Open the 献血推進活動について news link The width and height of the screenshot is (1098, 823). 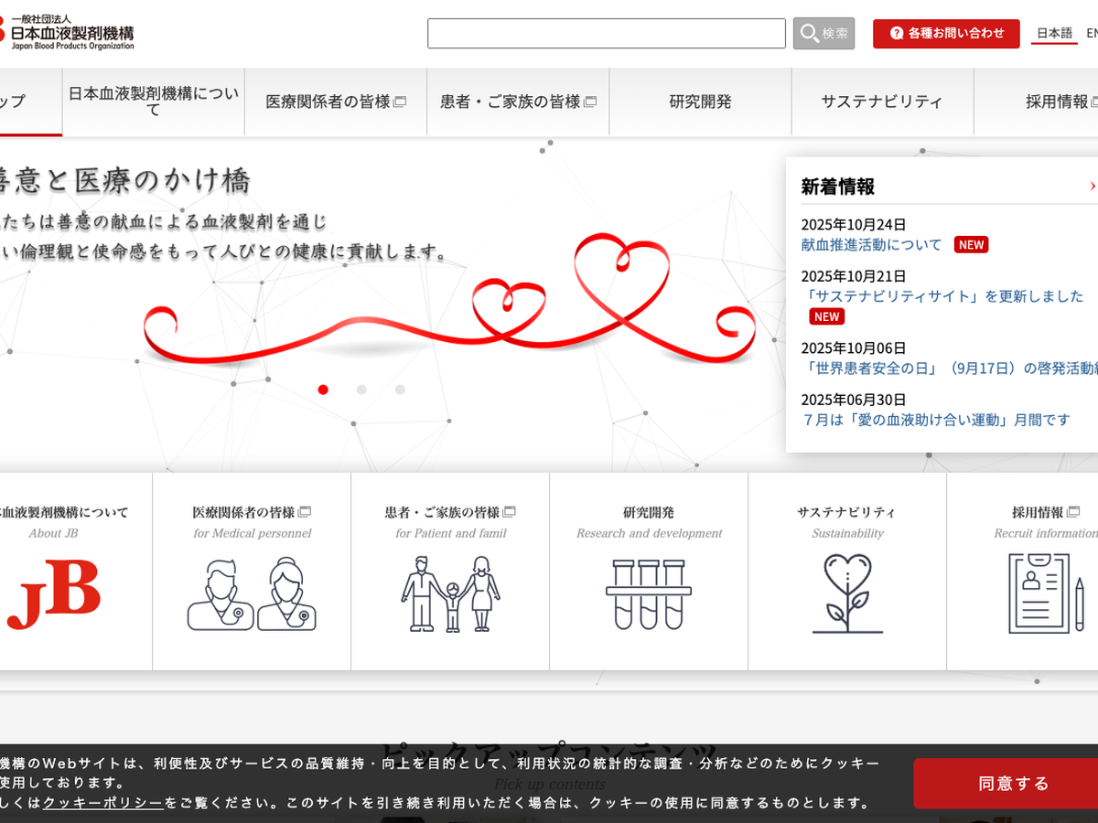point(871,245)
